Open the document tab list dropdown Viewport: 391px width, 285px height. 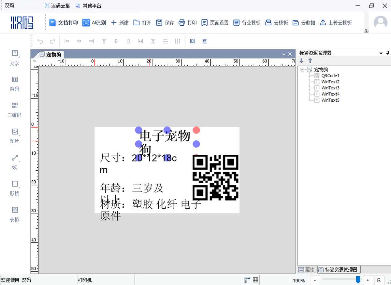pyautogui.click(x=283, y=54)
